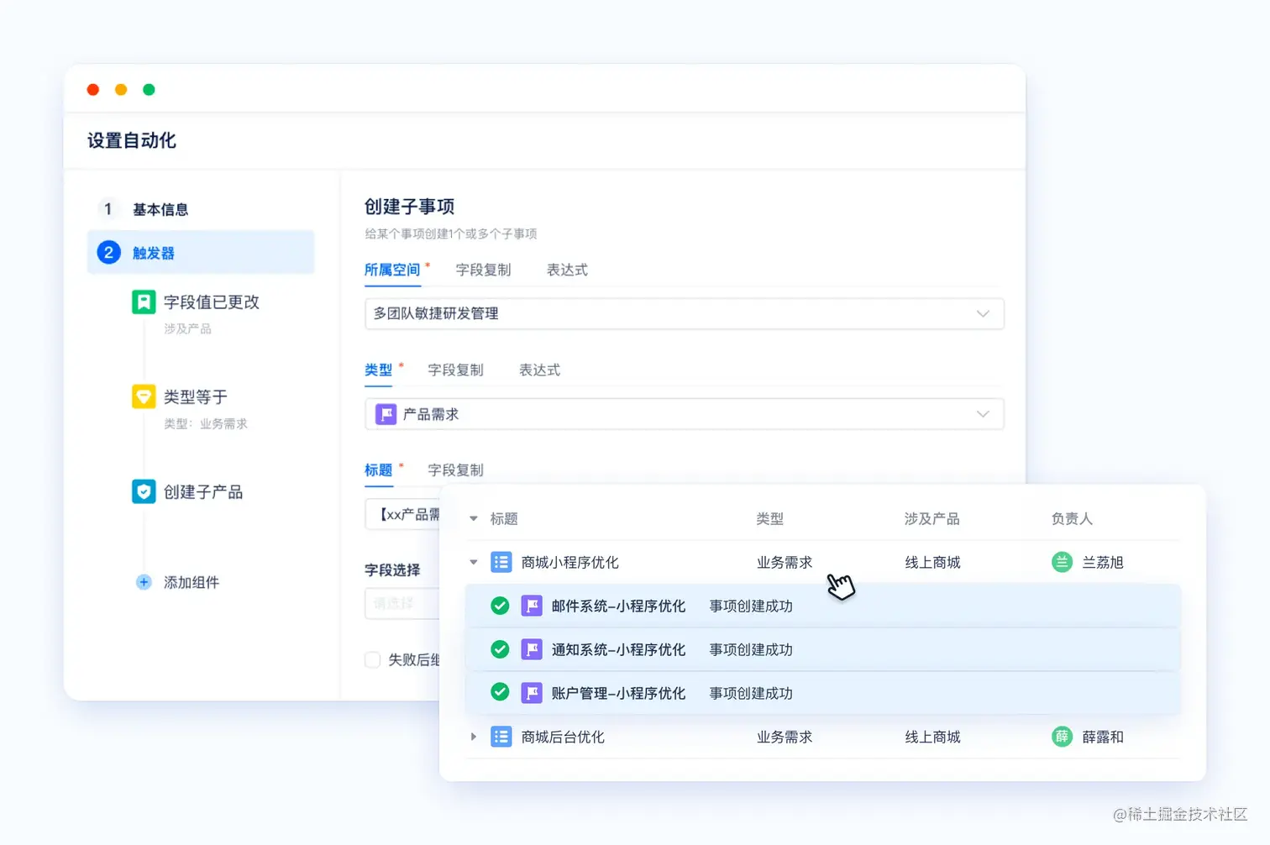Select 字段复制 tab in 标题 row

455,470
